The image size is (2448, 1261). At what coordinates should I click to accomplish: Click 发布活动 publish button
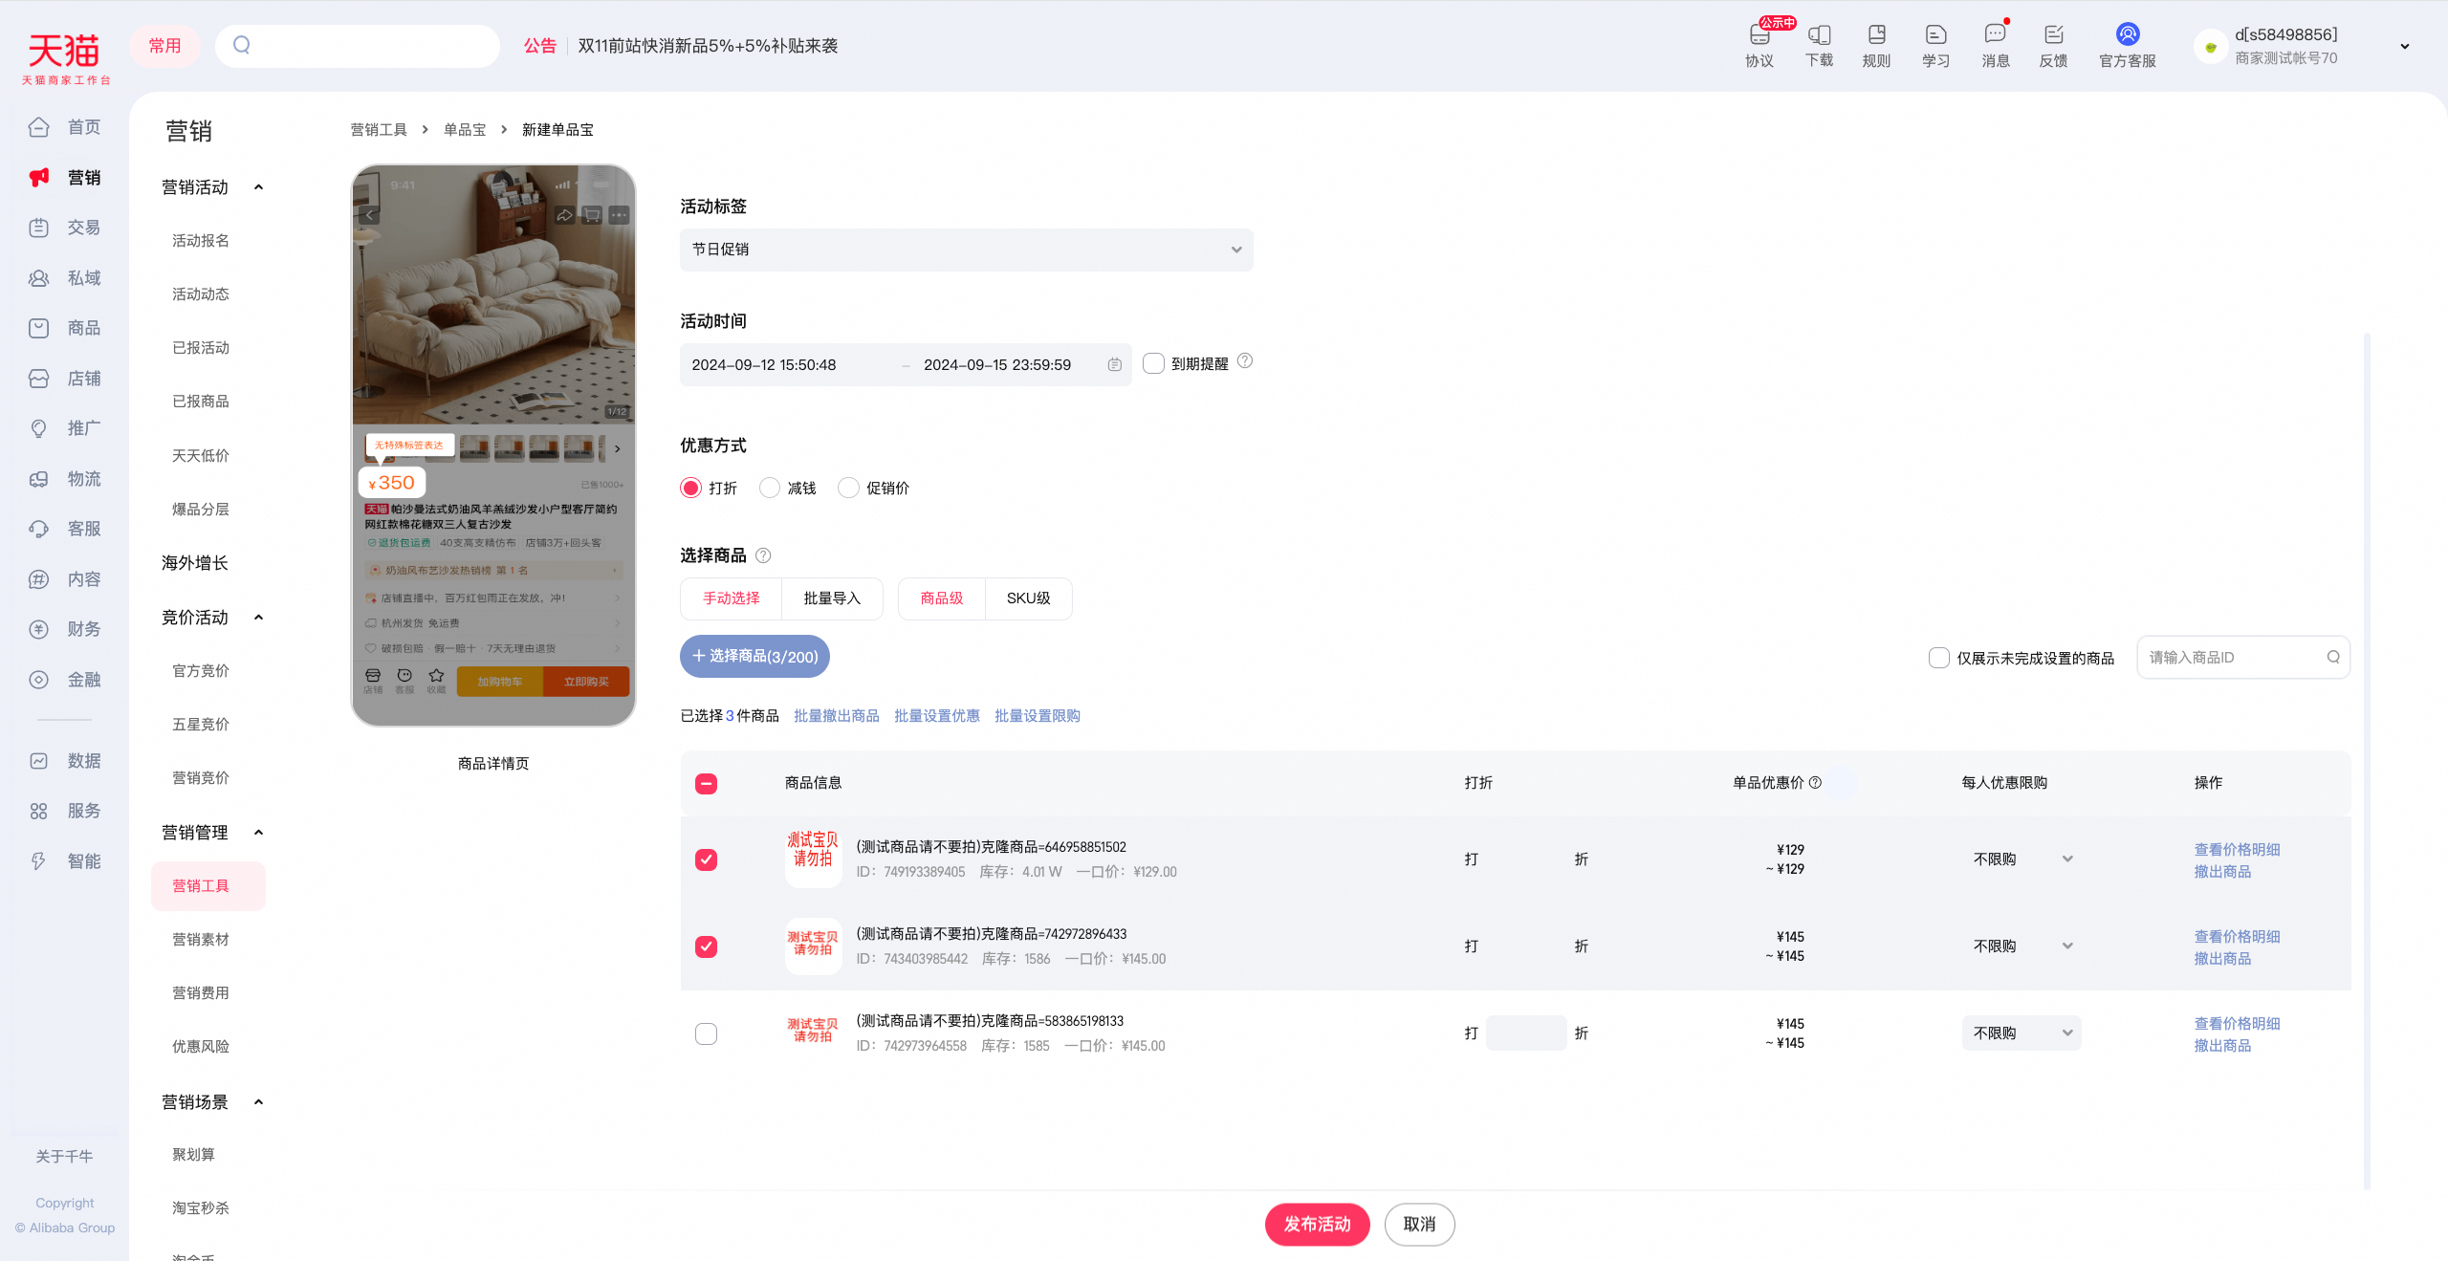click(1318, 1225)
